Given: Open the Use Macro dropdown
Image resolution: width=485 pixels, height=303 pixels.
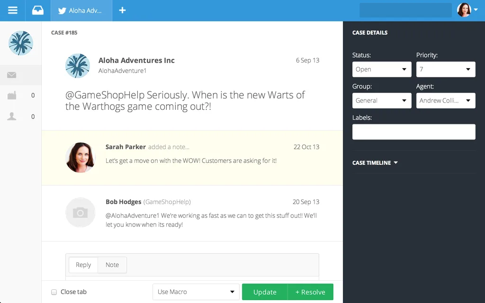Looking at the screenshot, I should (196, 292).
